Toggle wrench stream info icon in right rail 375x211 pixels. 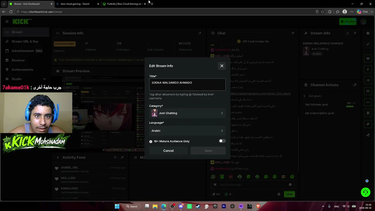[x=368, y=124]
